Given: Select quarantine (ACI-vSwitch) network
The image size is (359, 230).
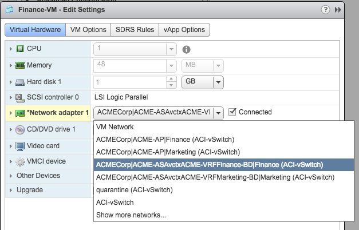Looking at the screenshot, I should pyautogui.click(x=224, y=190).
